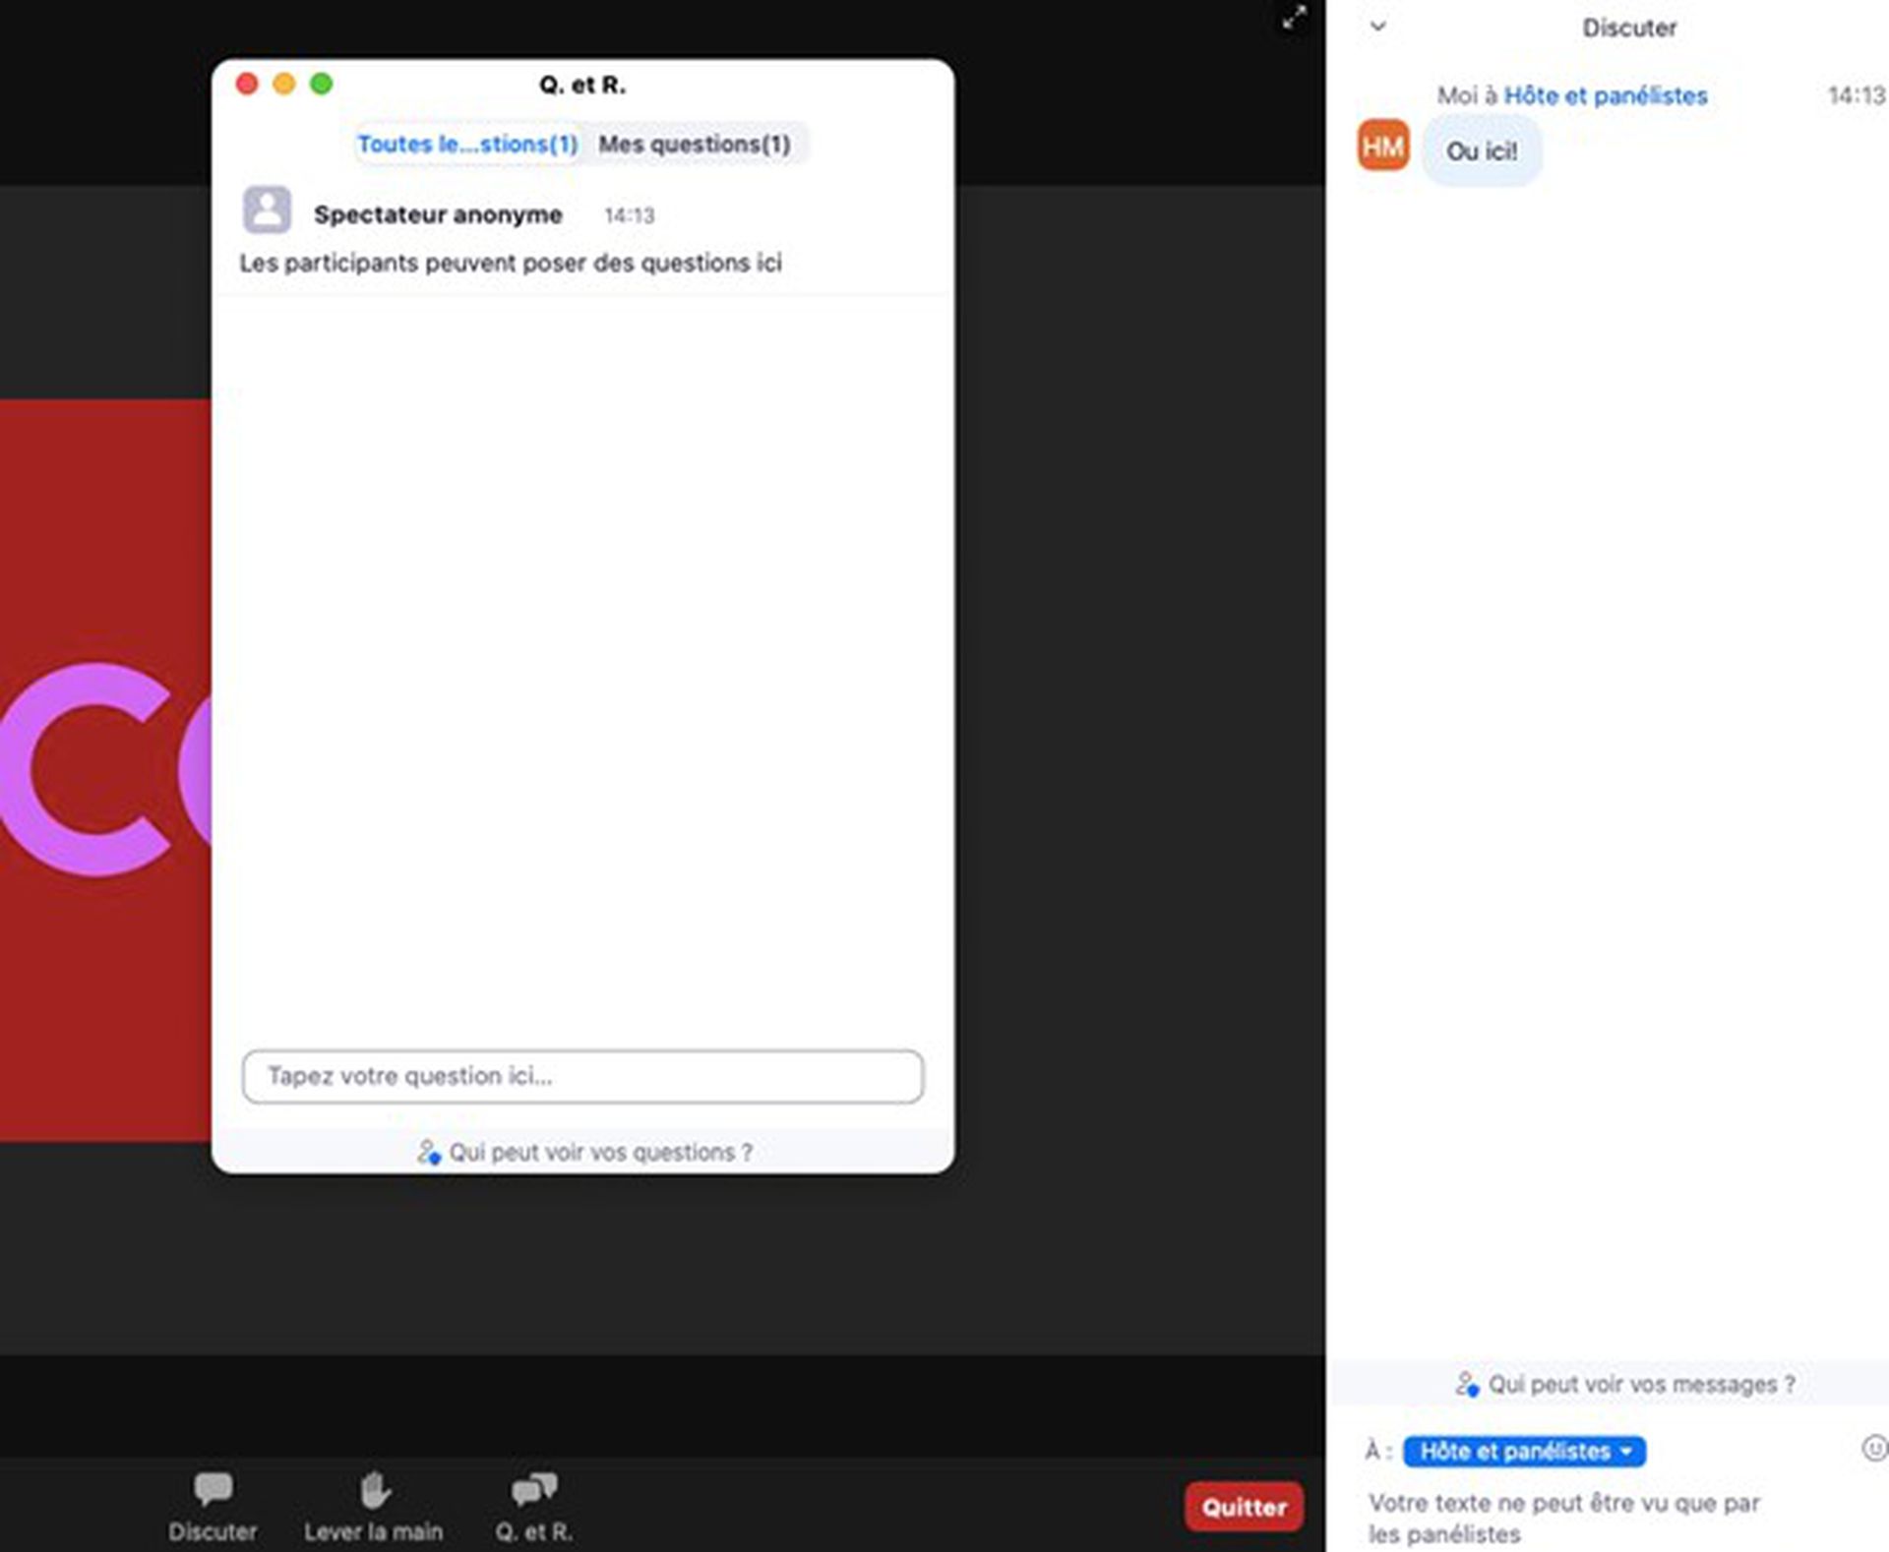Click the Spectateur anonyme avatar icon
Screen dimensions: 1889x1552
(x=267, y=209)
